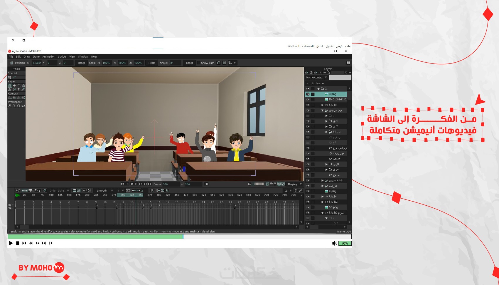Click the timeline zoom-in magnifier icon

[x=301, y=190]
